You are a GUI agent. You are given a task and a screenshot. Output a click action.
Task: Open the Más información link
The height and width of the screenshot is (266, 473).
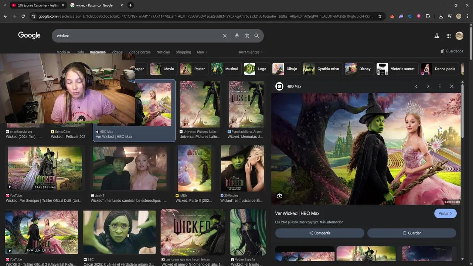[331, 222]
